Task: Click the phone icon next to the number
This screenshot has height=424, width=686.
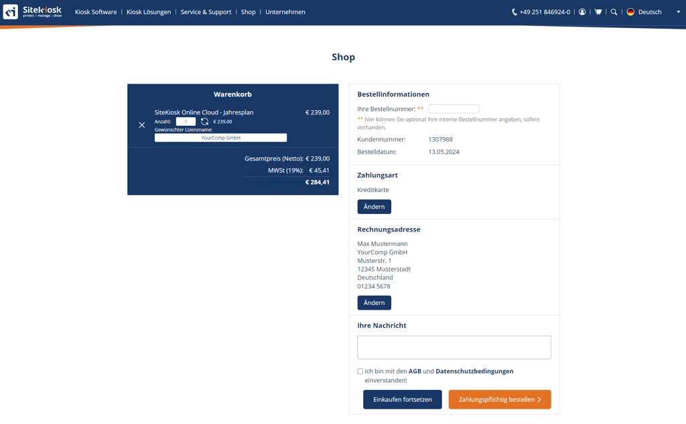Action: pos(513,11)
